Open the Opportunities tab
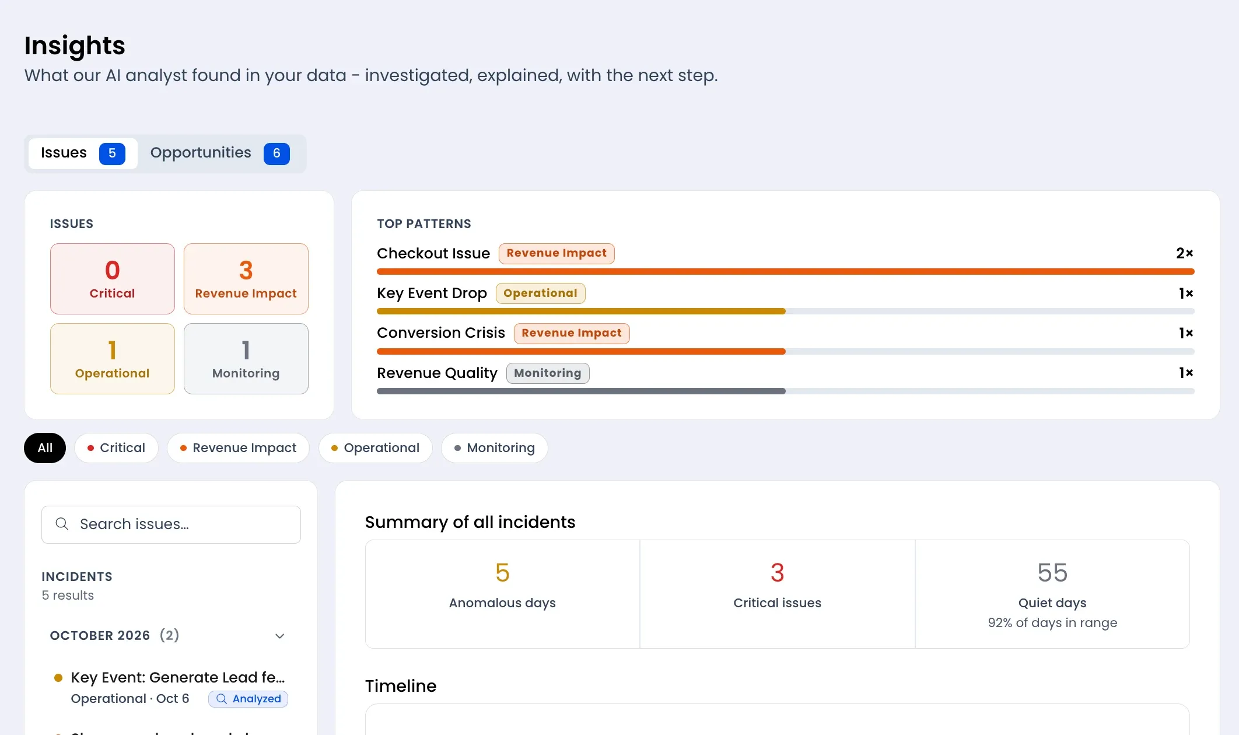This screenshot has height=735, width=1239. (x=220, y=153)
